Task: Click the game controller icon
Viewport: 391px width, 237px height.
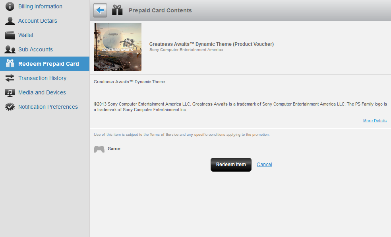Action: point(99,149)
